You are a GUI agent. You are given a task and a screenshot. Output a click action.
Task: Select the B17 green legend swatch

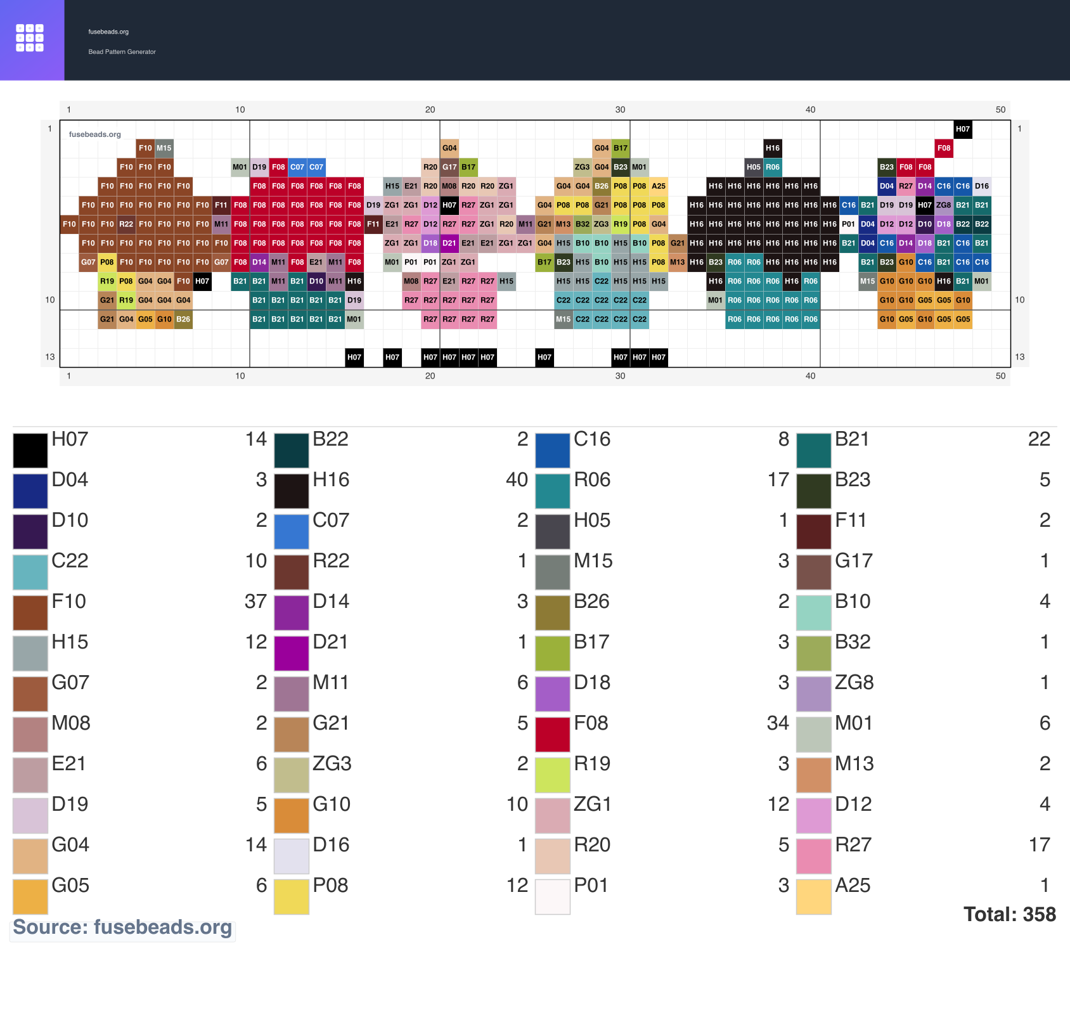pos(553,654)
